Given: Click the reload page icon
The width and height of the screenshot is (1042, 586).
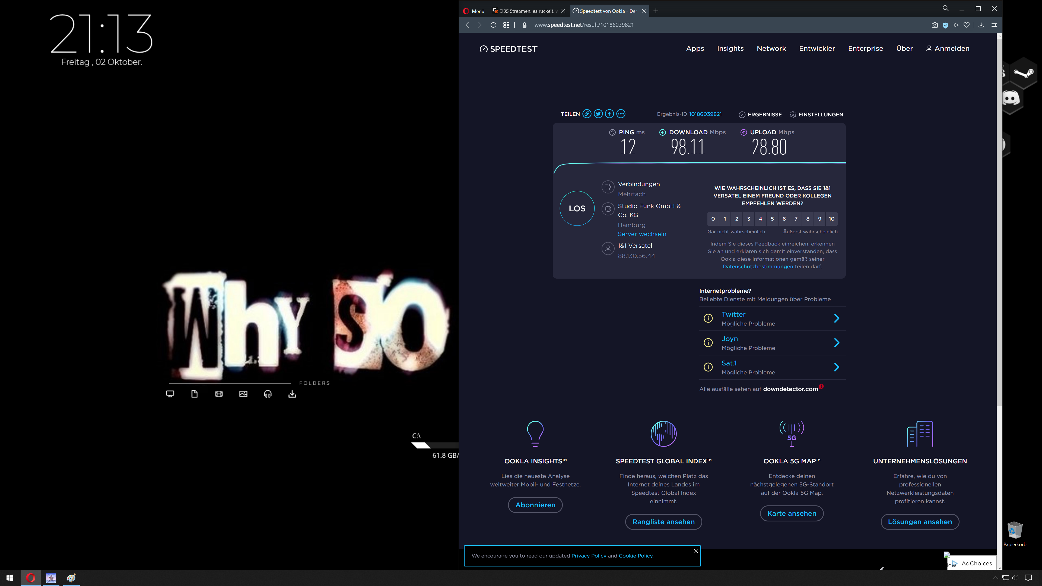Looking at the screenshot, I should (493, 25).
